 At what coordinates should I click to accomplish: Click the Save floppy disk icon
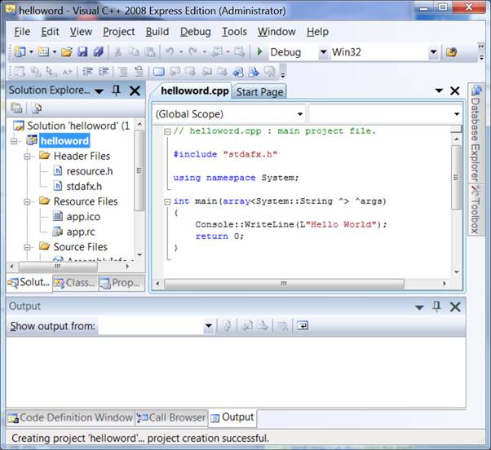82,51
